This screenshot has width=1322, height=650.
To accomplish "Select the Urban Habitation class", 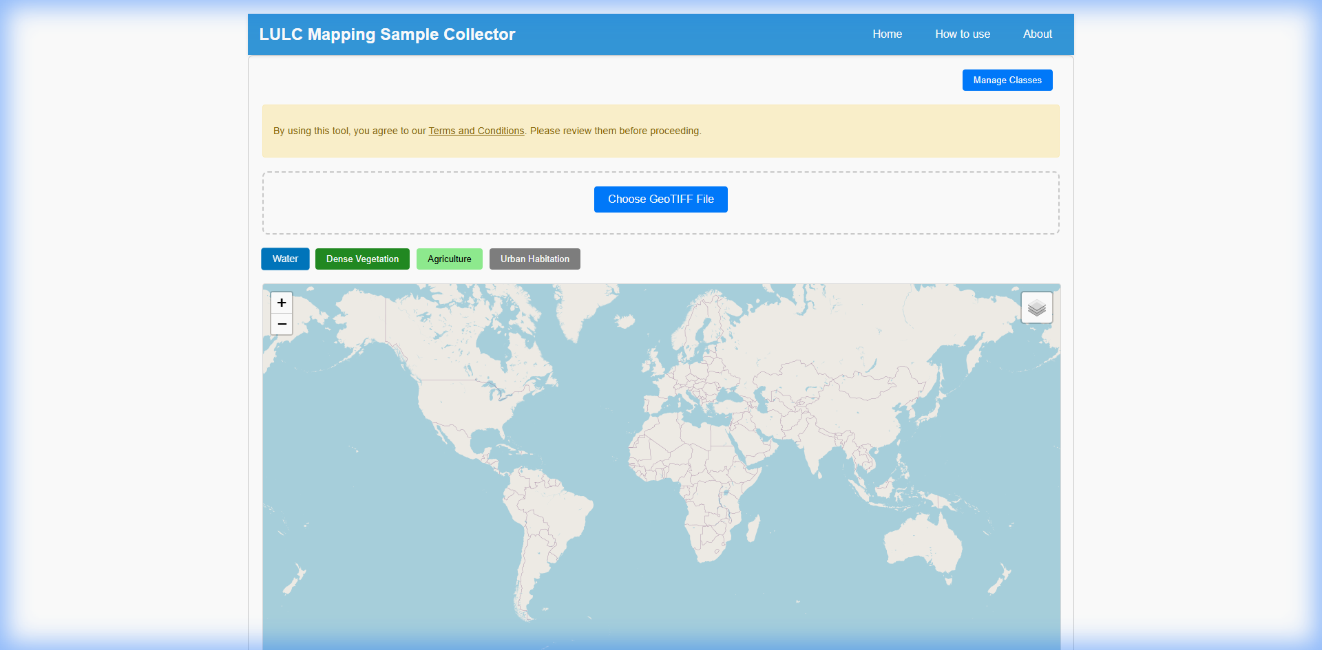I will 534,259.
